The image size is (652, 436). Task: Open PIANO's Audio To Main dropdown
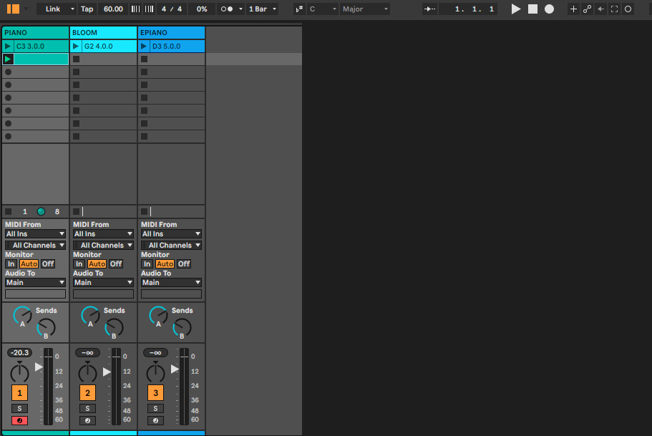35,283
